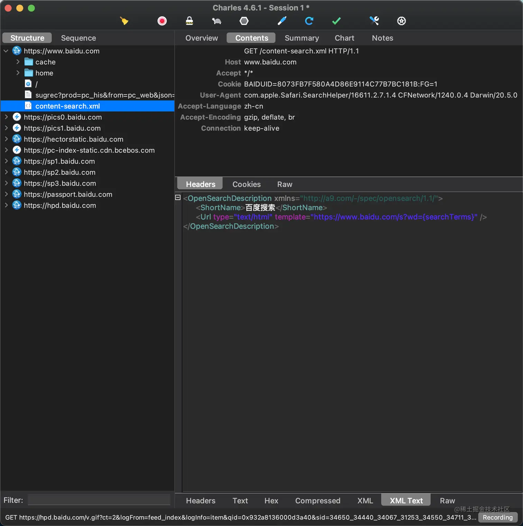Screen dimensions: 523x526
Task: Click the Cookie header value BAIDUID
Action: pyautogui.click(x=341, y=84)
